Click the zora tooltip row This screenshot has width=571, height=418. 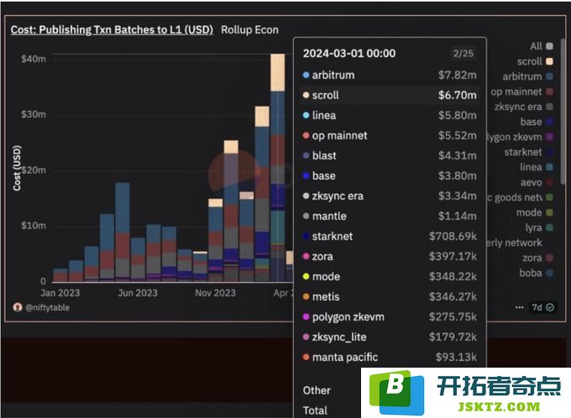(x=390, y=256)
